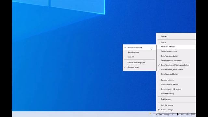Select News and interests menu entry
This screenshot has width=208, height=117.
(176, 47)
